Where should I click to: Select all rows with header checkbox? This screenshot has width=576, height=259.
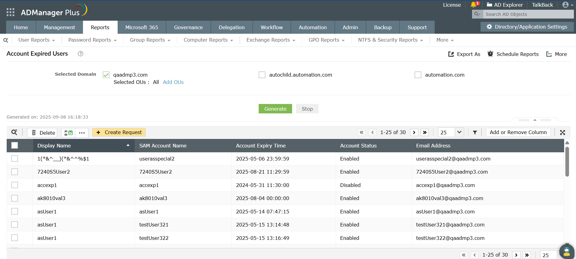(x=15, y=146)
